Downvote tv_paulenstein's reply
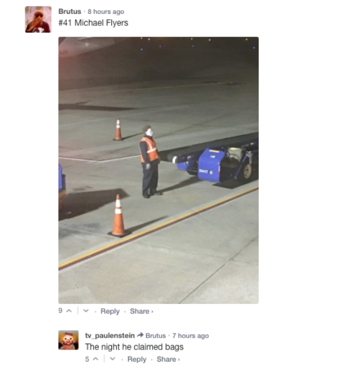Image resolution: width=361 pixels, height=370 pixels. point(113,359)
